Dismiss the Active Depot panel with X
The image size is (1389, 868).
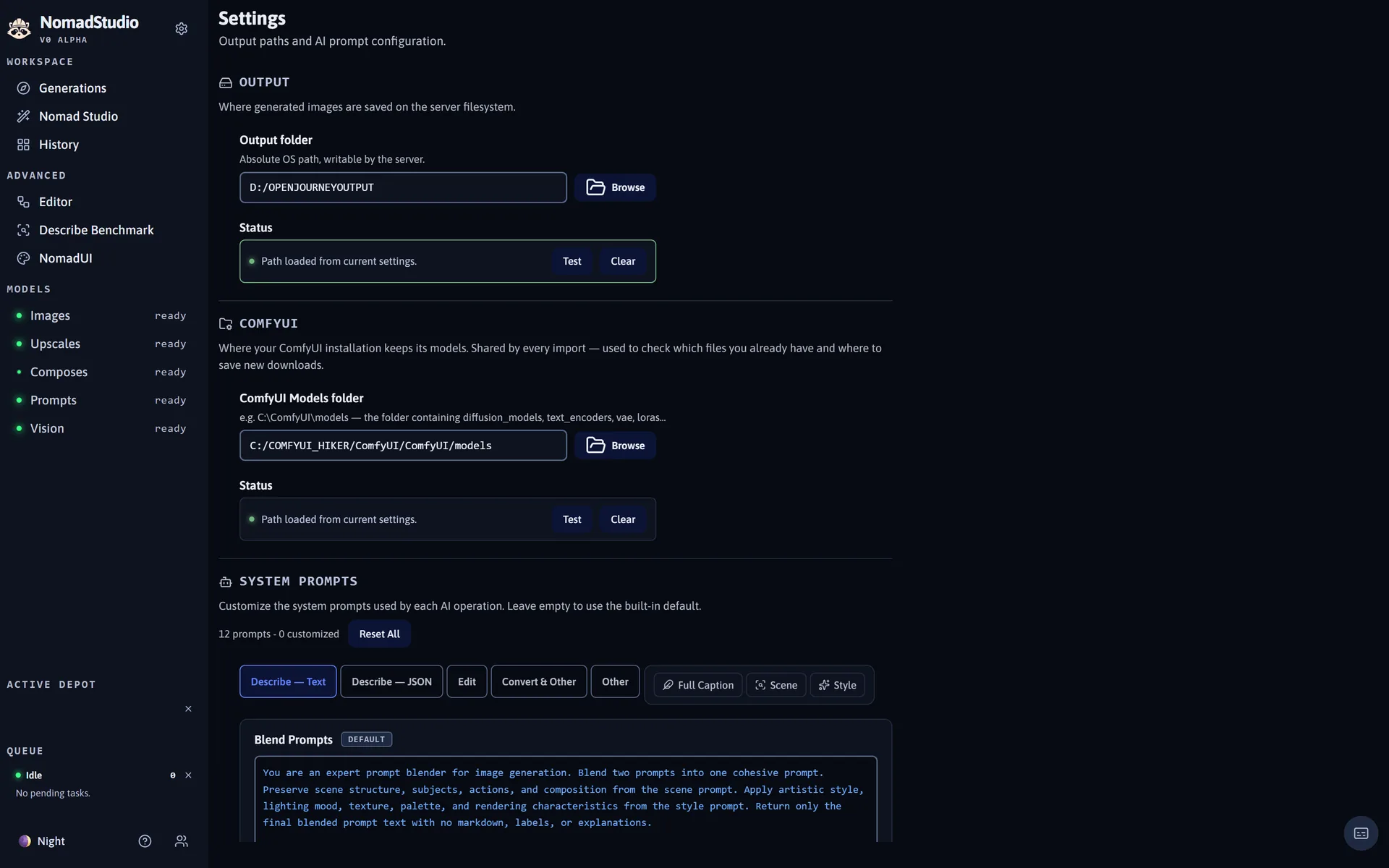[x=188, y=709]
